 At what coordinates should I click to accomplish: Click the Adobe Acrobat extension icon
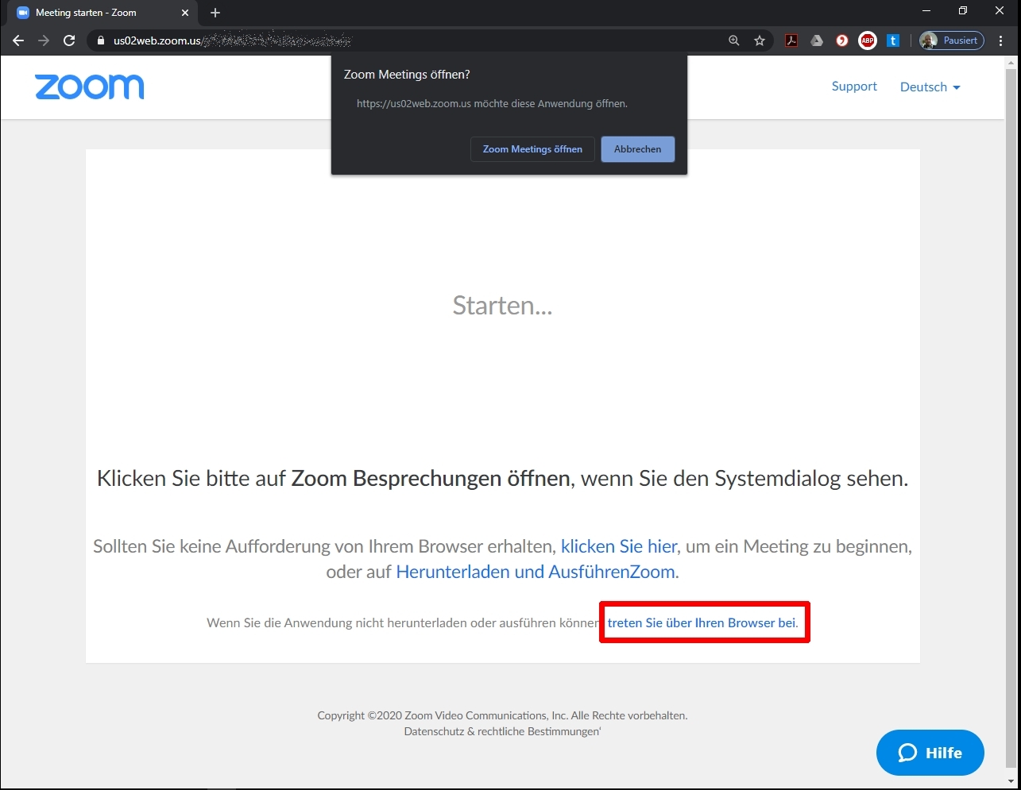[791, 40]
